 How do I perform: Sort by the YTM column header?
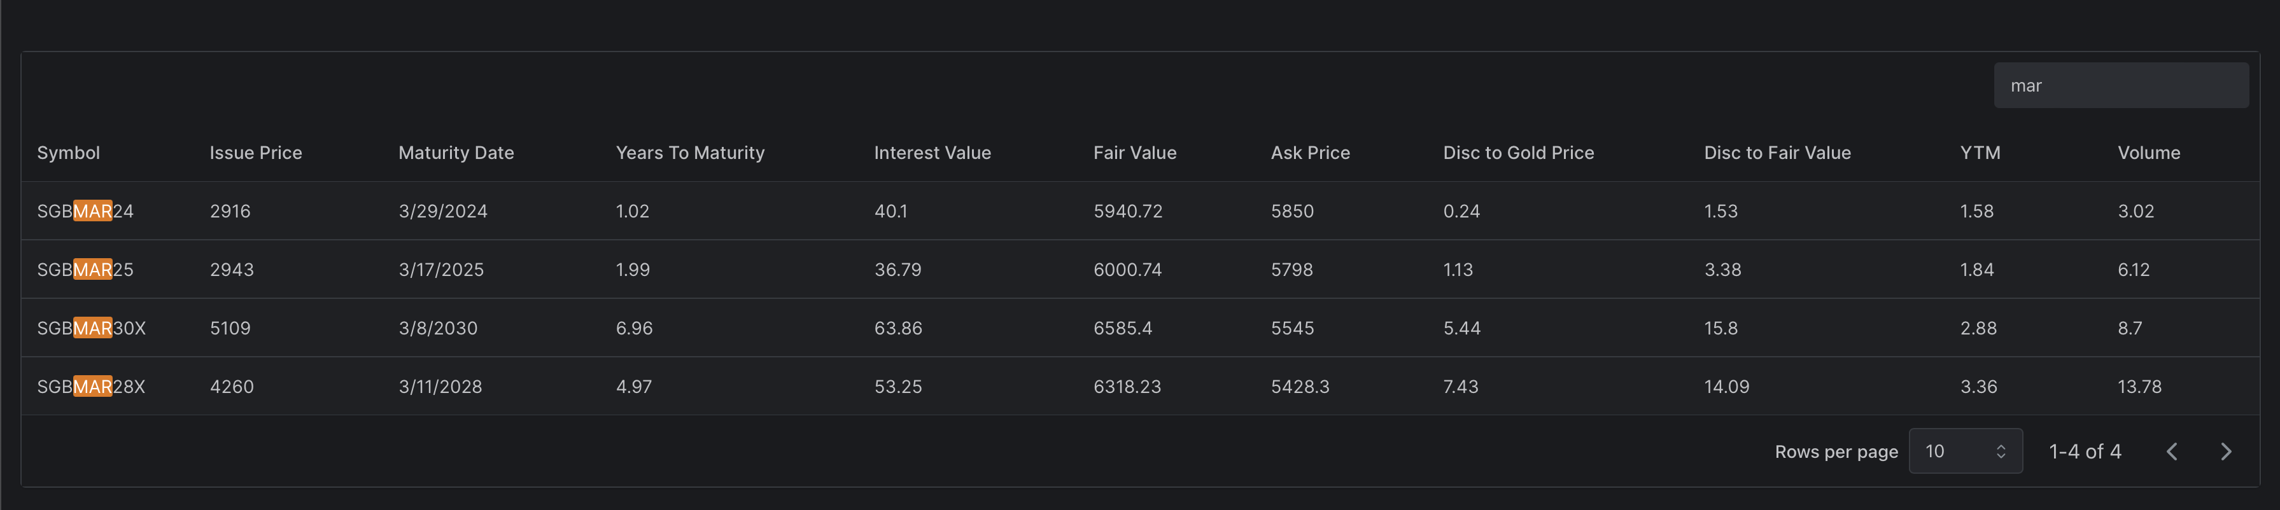[1979, 153]
